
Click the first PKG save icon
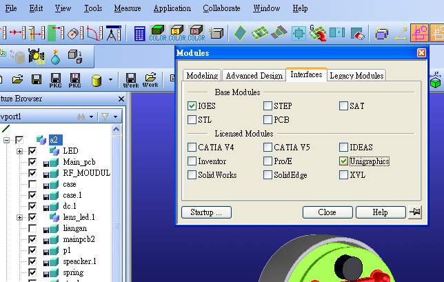pos(55,81)
